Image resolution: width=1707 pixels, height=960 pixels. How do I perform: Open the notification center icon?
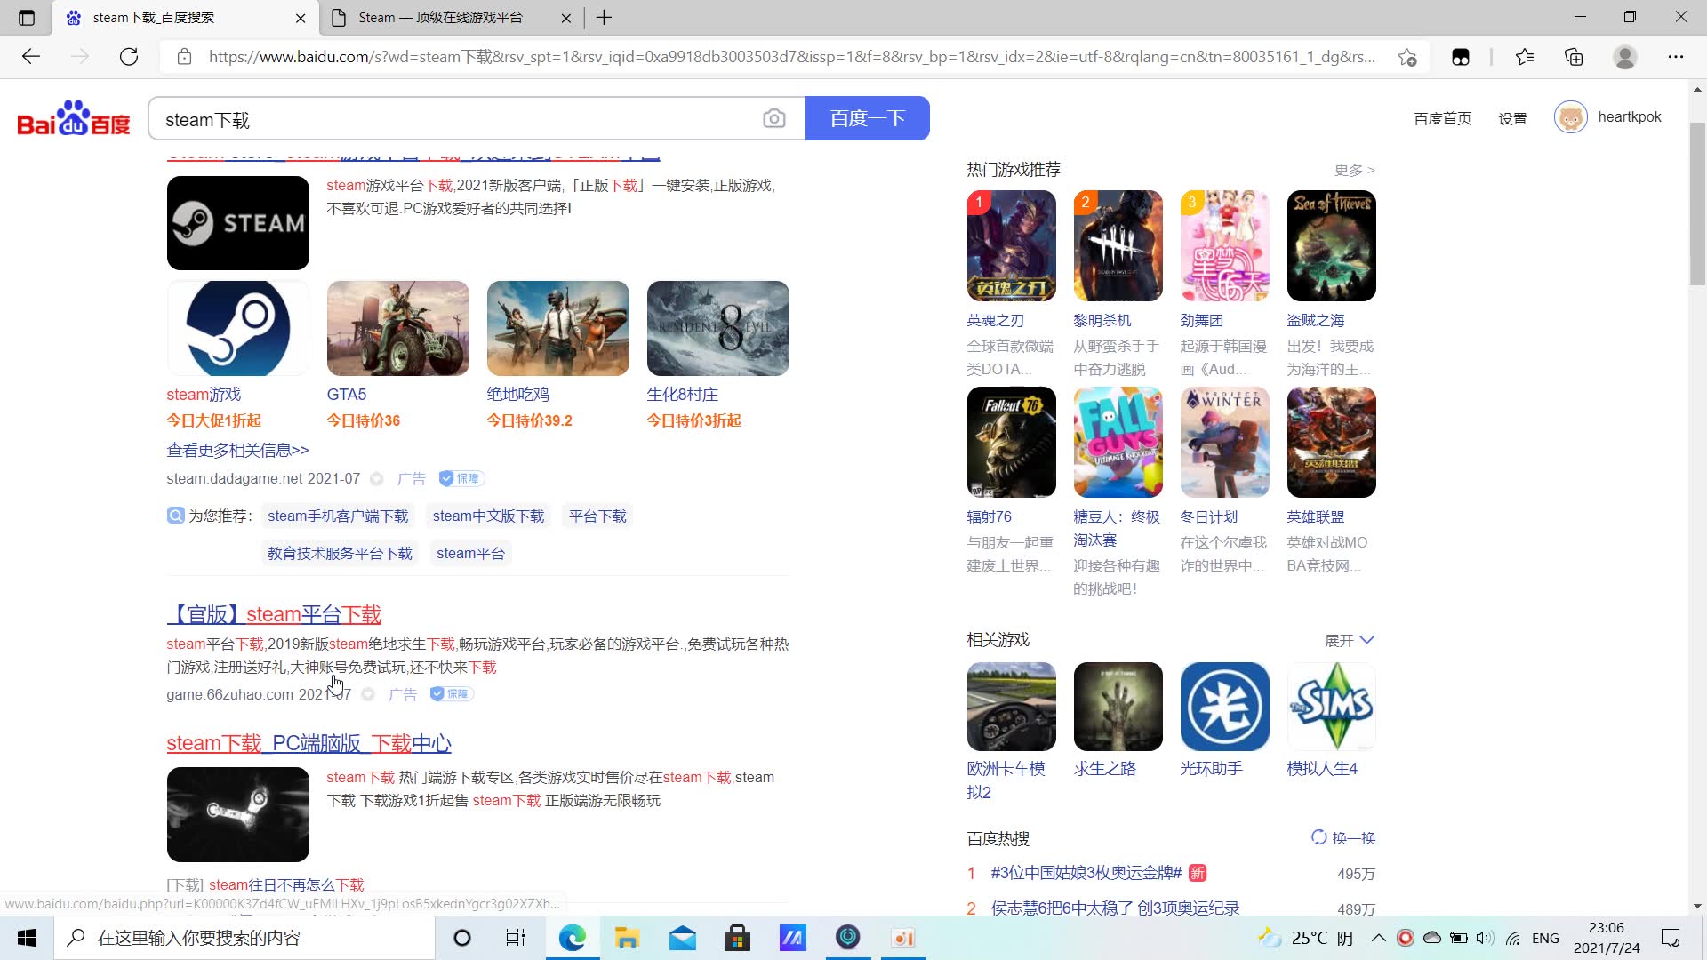coord(1671,938)
